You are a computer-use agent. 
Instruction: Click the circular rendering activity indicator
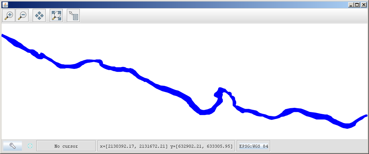pyautogui.click(x=30, y=146)
